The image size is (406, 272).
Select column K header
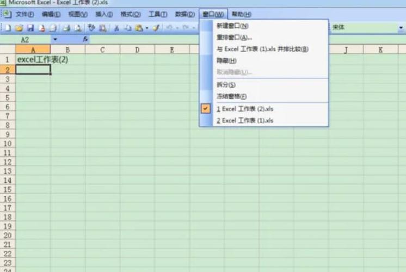coord(380,50)
